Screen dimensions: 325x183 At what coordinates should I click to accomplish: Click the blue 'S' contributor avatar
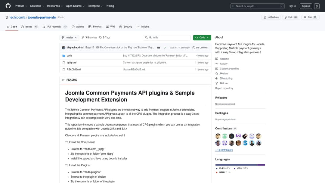245,143
